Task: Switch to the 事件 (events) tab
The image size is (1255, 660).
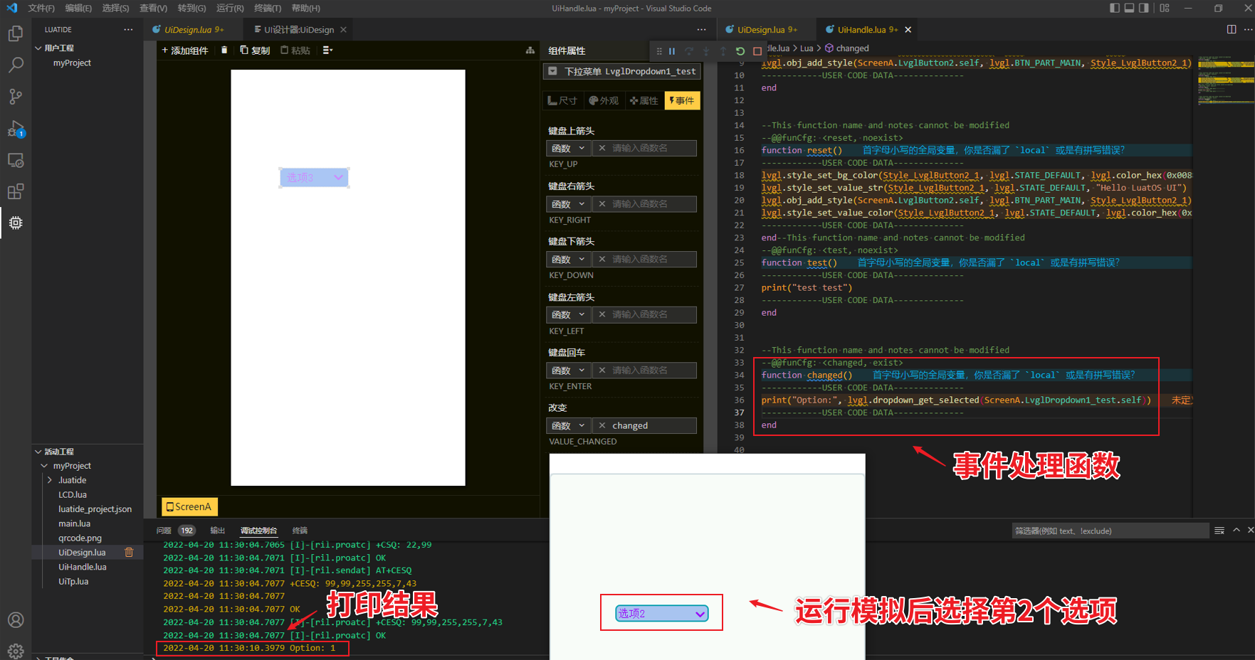Action: click(x=681, y=100)
